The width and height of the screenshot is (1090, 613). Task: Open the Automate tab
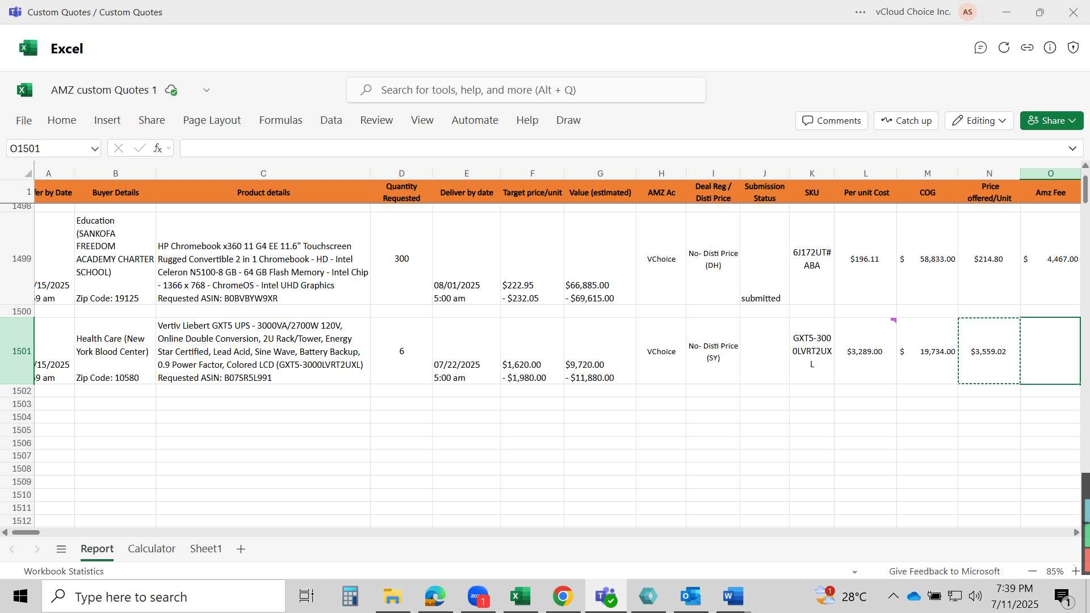(x=475, y=120)
